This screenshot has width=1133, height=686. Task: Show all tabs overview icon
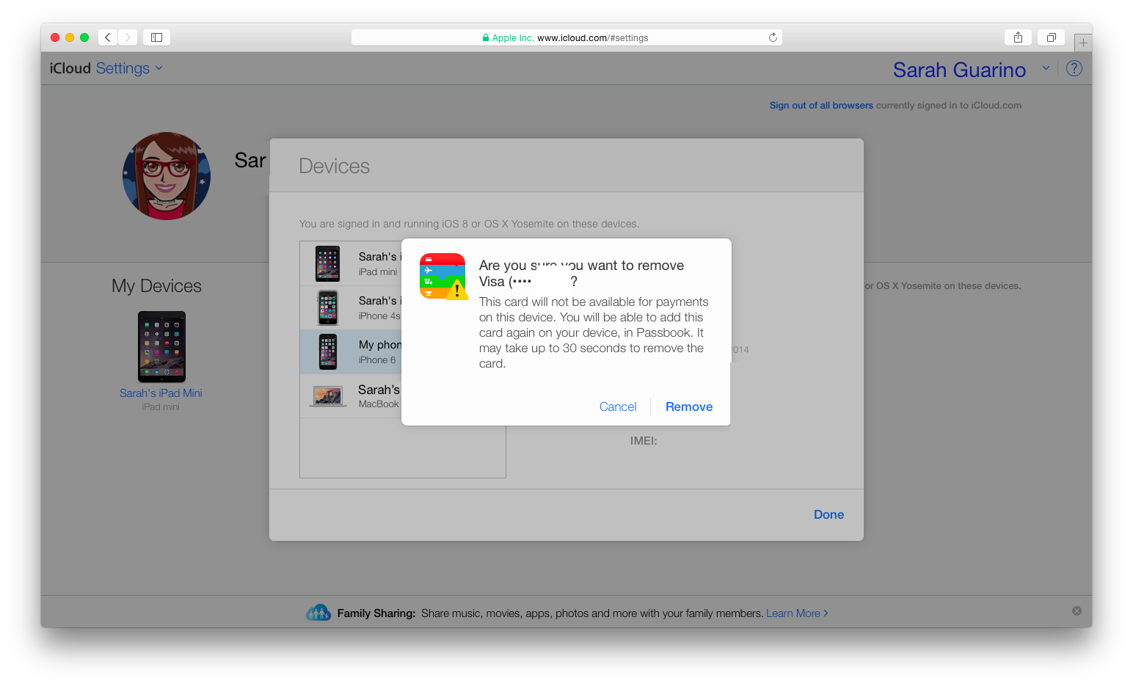1051,37
